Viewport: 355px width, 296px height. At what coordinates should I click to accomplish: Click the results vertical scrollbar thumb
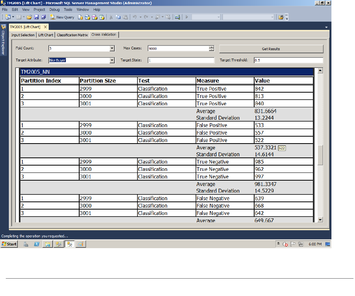pyautogui.click(x=320, y=155)
